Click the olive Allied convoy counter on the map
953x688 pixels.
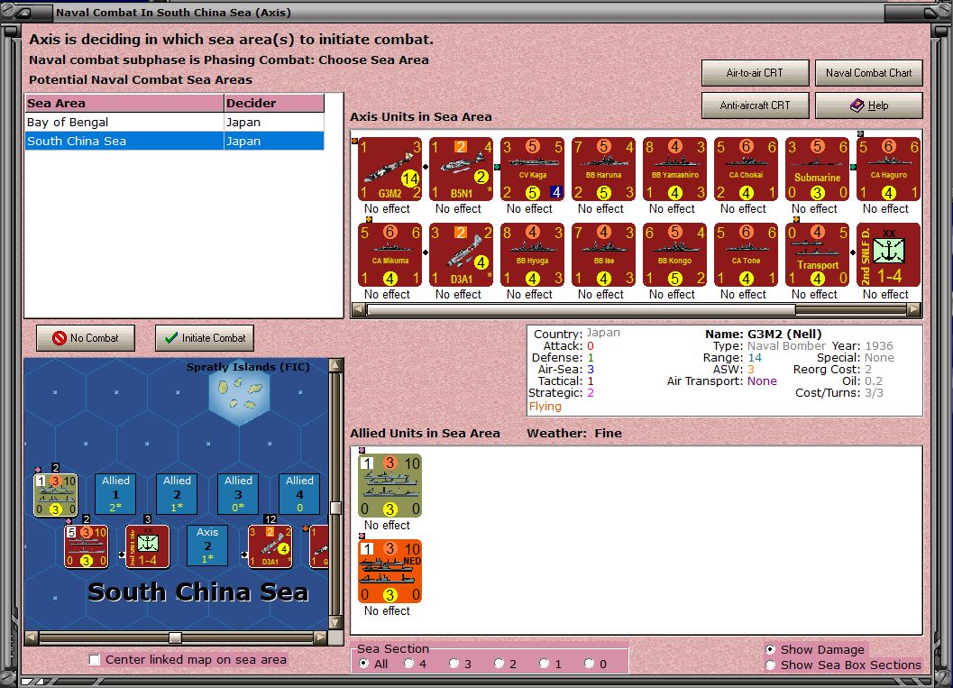[55, 495]
